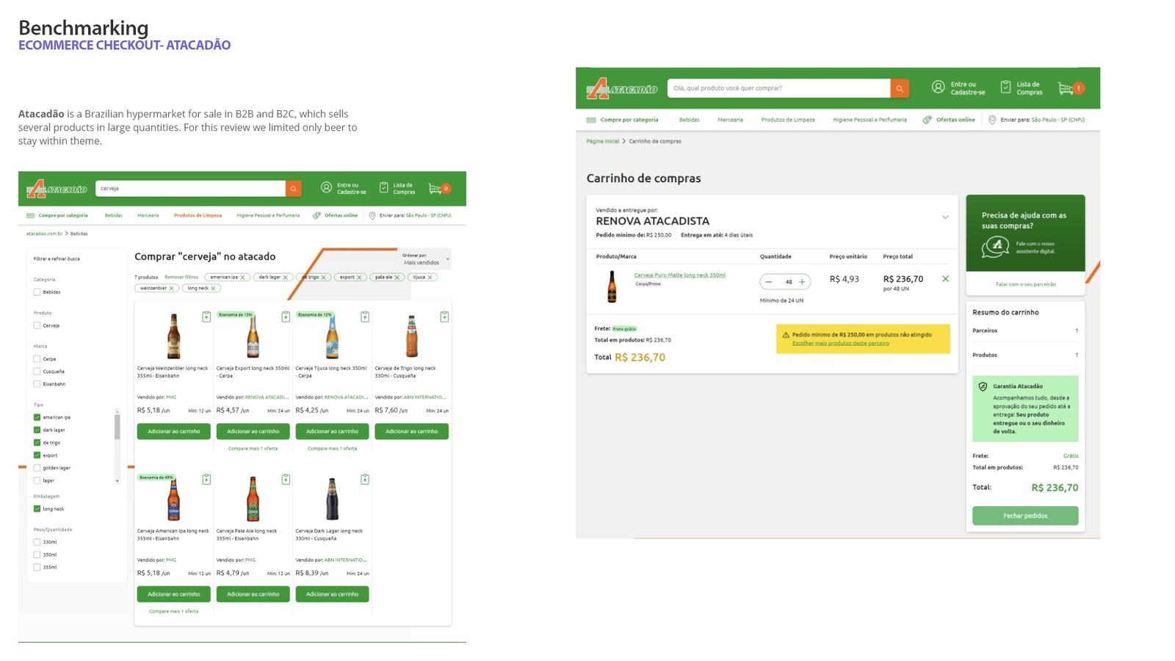Uncheck american ipa type checkbox
Image resolution: width=1175 pixels, height=661 pixels.
point(37,417)
